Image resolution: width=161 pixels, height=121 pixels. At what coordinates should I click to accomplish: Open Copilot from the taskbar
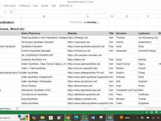coord(34,118)
